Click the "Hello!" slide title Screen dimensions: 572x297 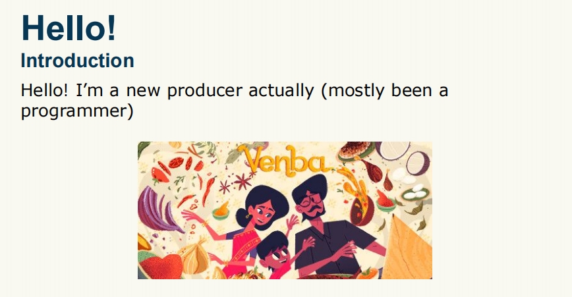pyautogui.click(x=69, y=28)
